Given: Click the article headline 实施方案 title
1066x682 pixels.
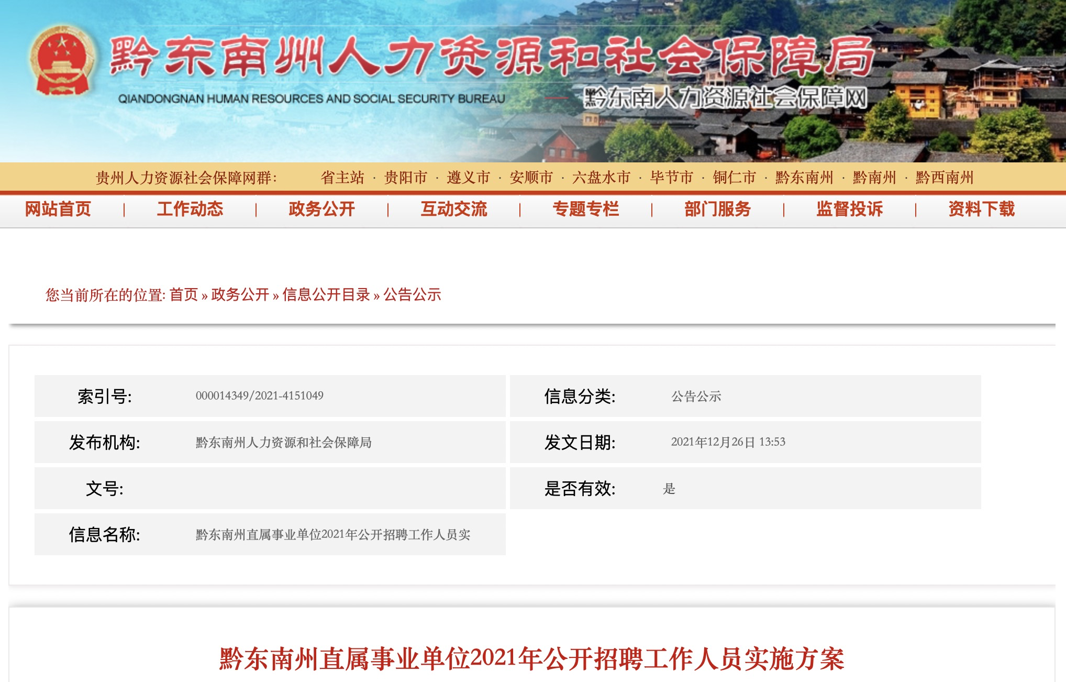Looking at the screenshot, I should tap(531, 658).
